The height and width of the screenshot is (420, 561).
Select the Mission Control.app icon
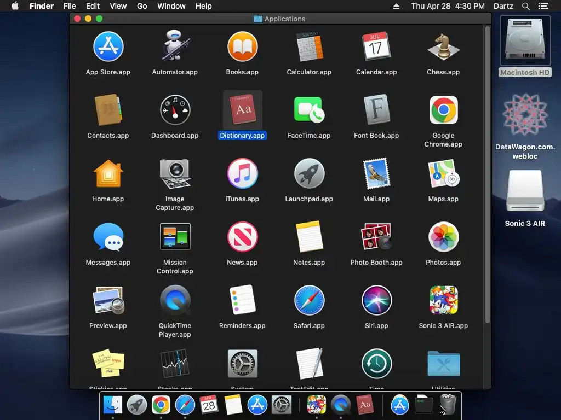click(x=175, y=237)
